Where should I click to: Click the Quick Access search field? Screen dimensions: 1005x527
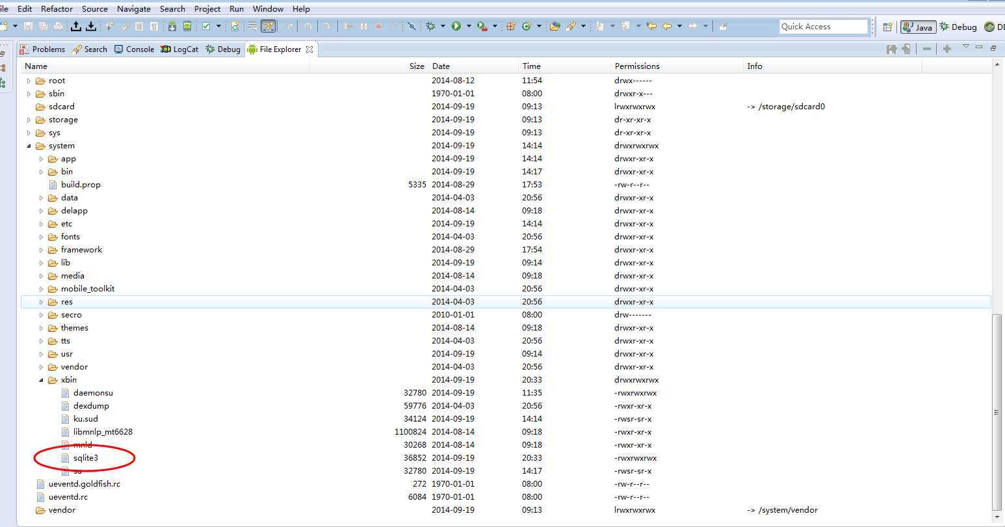[824, 27]
